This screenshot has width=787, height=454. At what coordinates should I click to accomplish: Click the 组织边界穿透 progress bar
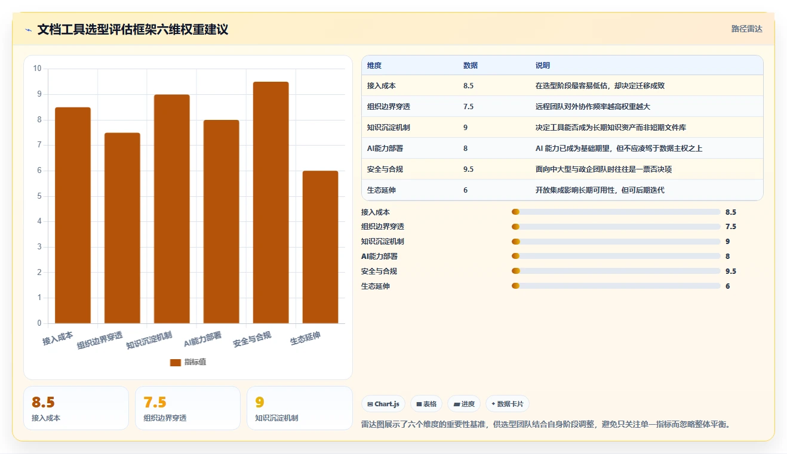pos(616,227)
